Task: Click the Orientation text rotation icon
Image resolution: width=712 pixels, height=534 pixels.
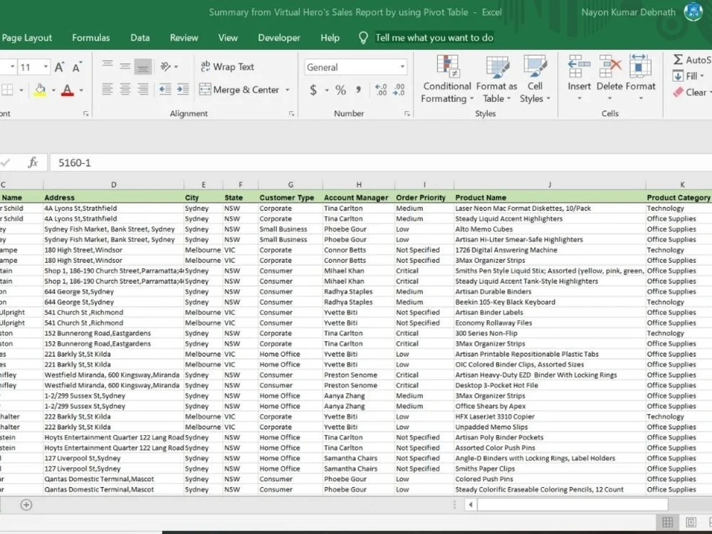Action: [x=165, y=67]
